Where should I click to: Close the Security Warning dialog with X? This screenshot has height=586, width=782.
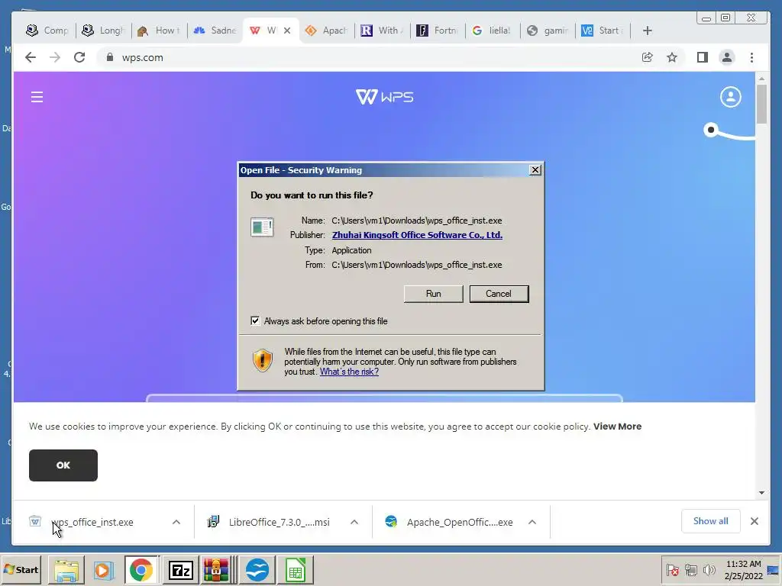pyautogui.click(x=535, y=170)
